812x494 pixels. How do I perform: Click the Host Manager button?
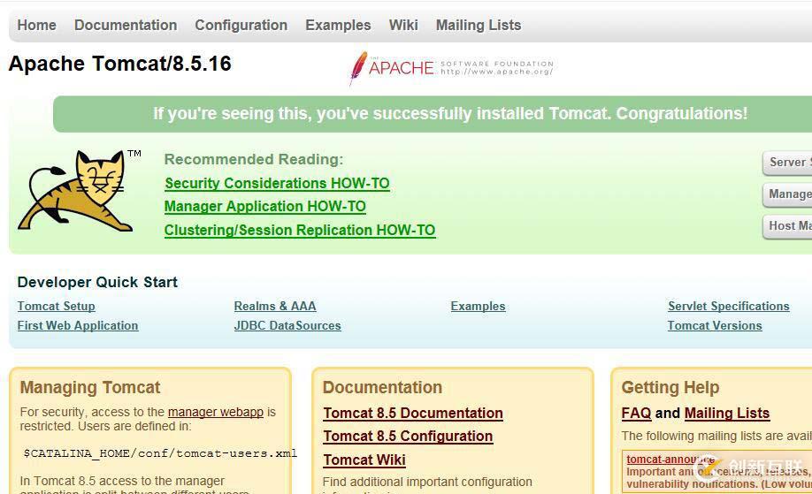(787, 226)
